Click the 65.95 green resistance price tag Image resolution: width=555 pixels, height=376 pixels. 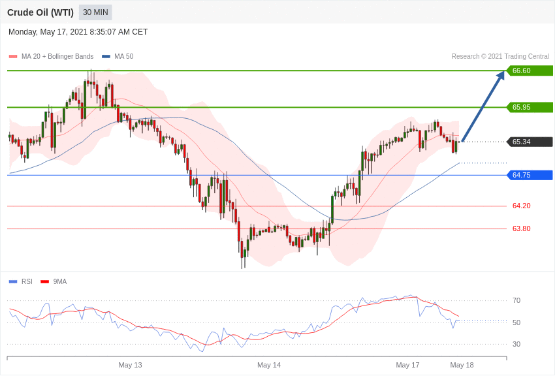(x=530, y=107)
